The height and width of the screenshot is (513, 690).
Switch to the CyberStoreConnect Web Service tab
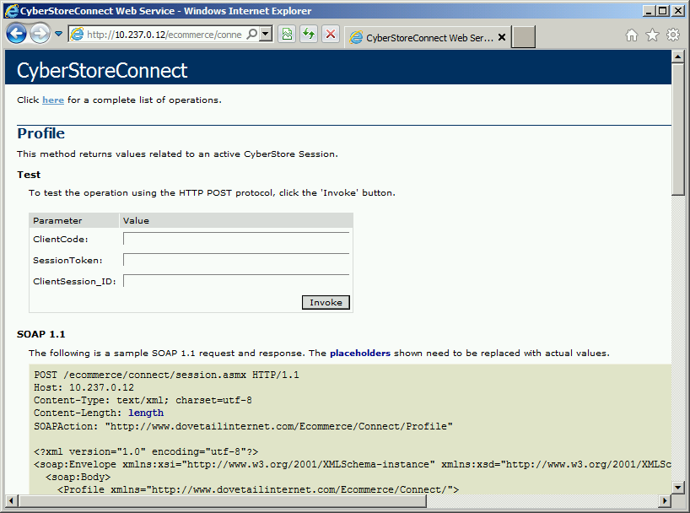tap(422, 38)
